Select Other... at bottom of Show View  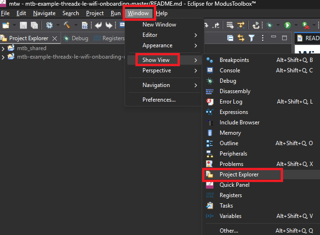(229, 231)
